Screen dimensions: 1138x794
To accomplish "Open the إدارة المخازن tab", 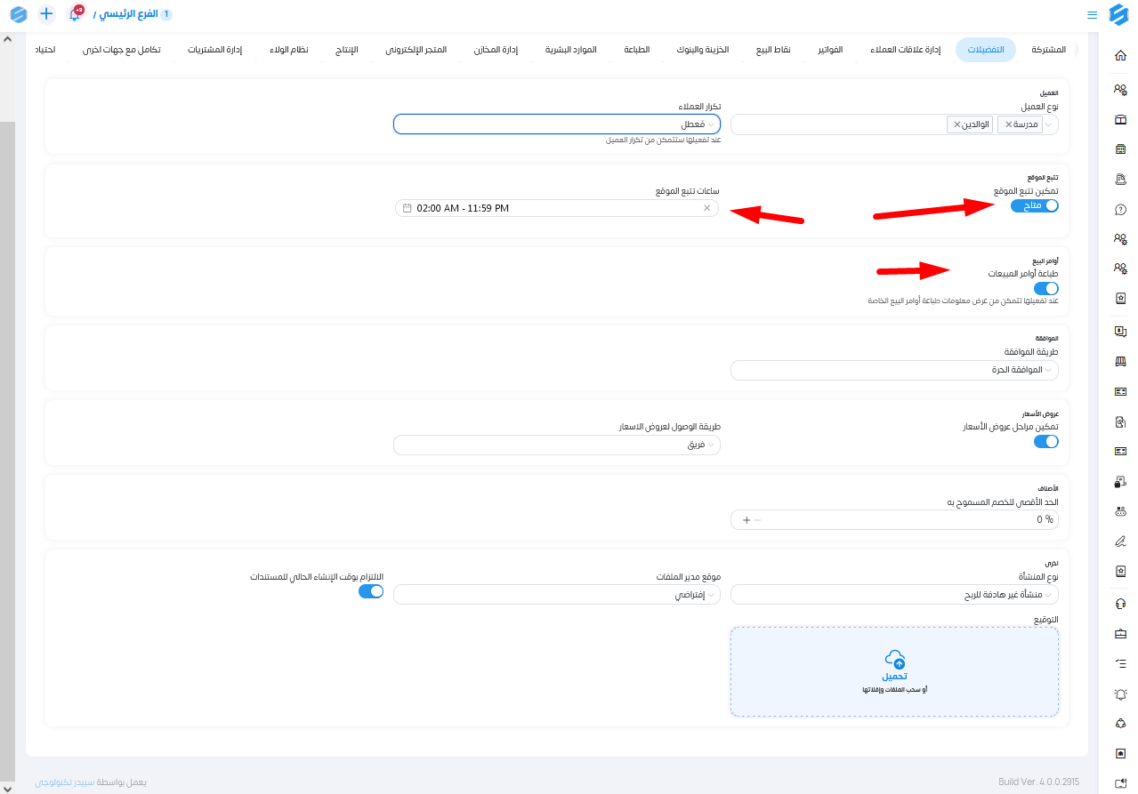I will coord(496,50).
